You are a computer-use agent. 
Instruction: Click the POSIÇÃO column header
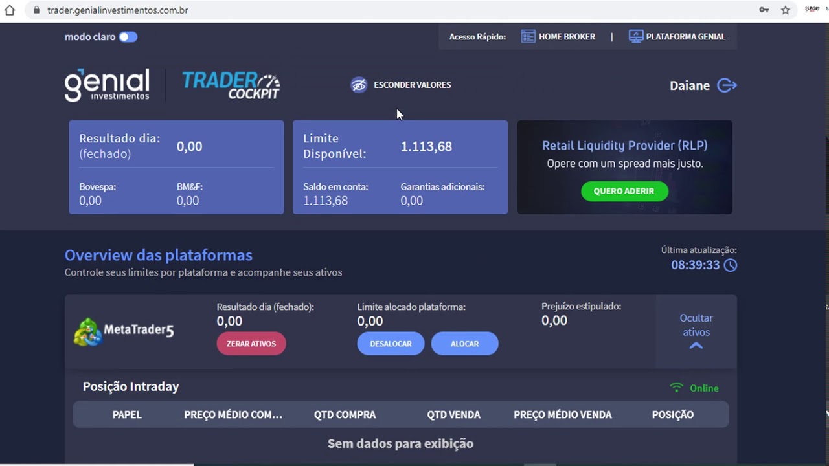click(673, 415)
